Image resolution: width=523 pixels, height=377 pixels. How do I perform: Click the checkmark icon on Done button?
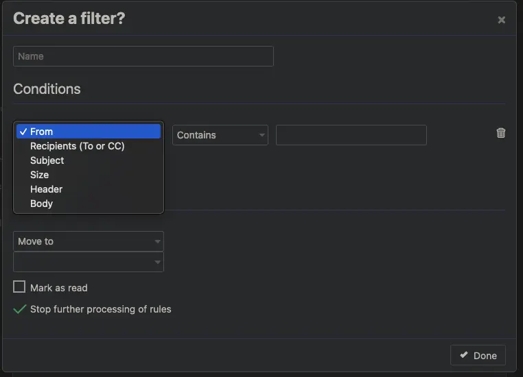(464, 355)
